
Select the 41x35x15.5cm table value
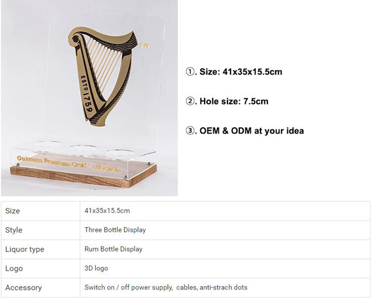pyautogui.click(x=108, y=211)
